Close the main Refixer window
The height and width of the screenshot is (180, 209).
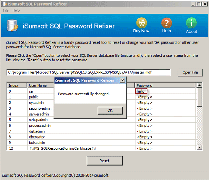tap(205, 4)
